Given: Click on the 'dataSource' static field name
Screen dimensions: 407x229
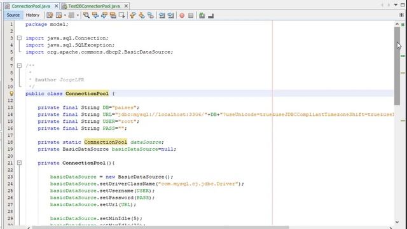Looking at the screenshot, I should pyautogui.click(x=146, y=142).
